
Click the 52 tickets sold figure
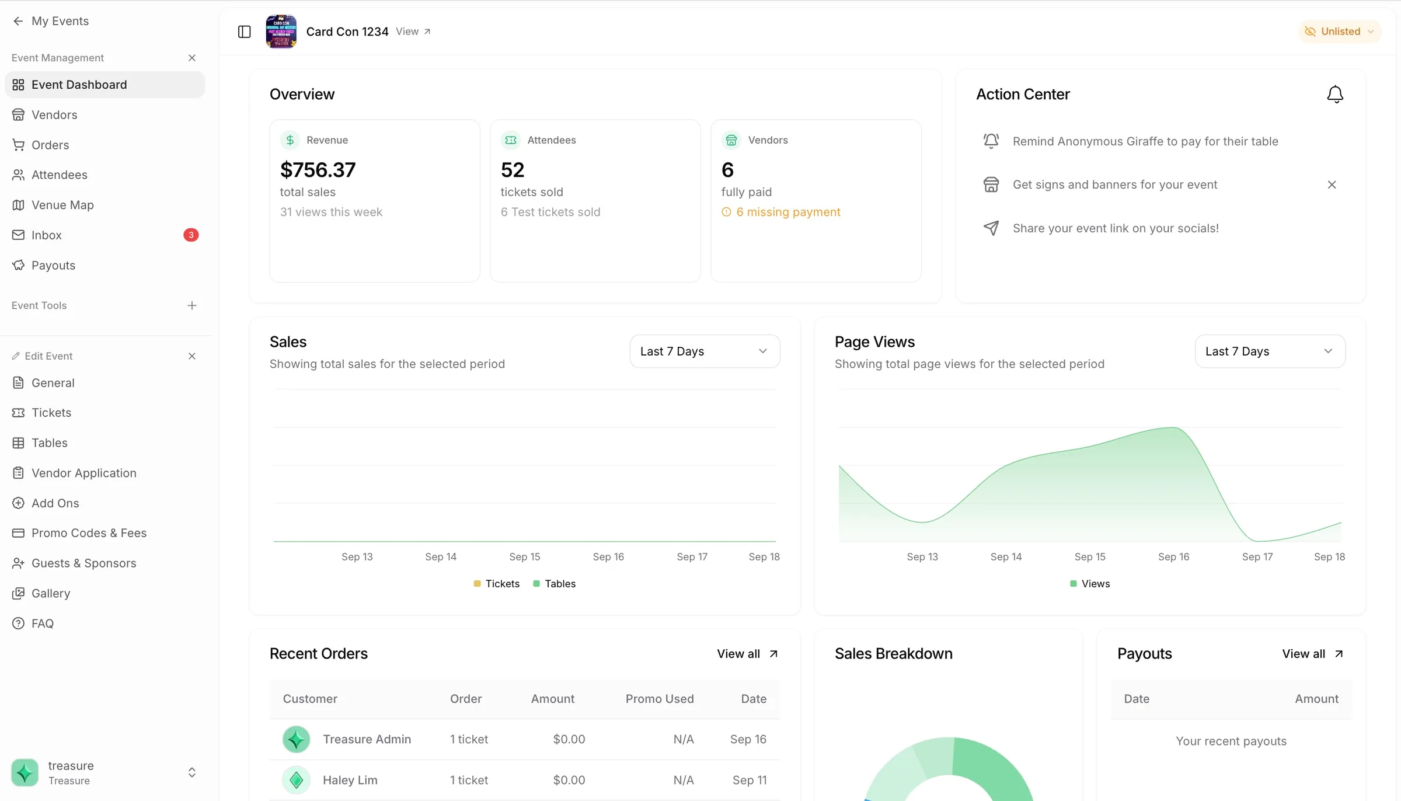click(x=513, y=170)
